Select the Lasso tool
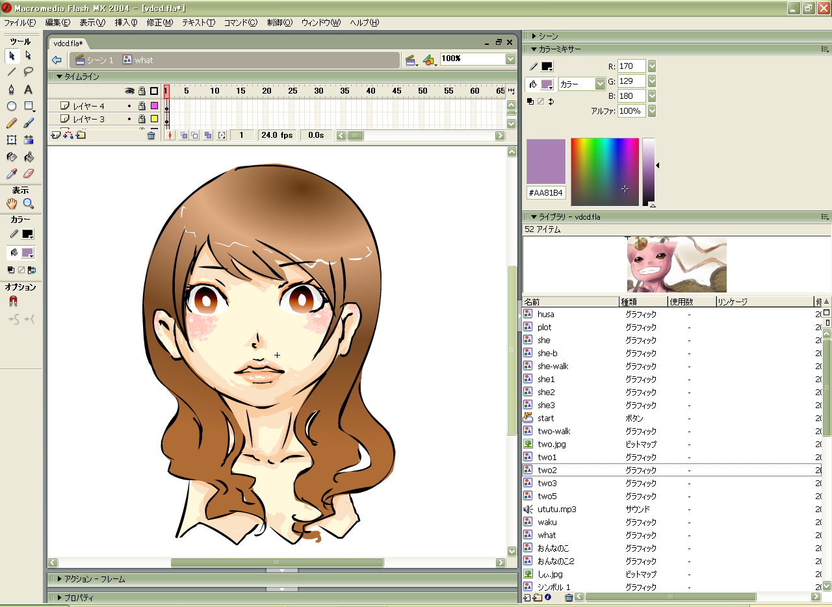This screenshot has width=832, height=607. point(29,72)
